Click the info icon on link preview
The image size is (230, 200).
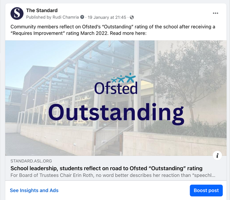(217, 156)
